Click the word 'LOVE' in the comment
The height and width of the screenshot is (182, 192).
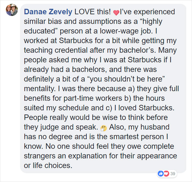click(x=84, y=12)
